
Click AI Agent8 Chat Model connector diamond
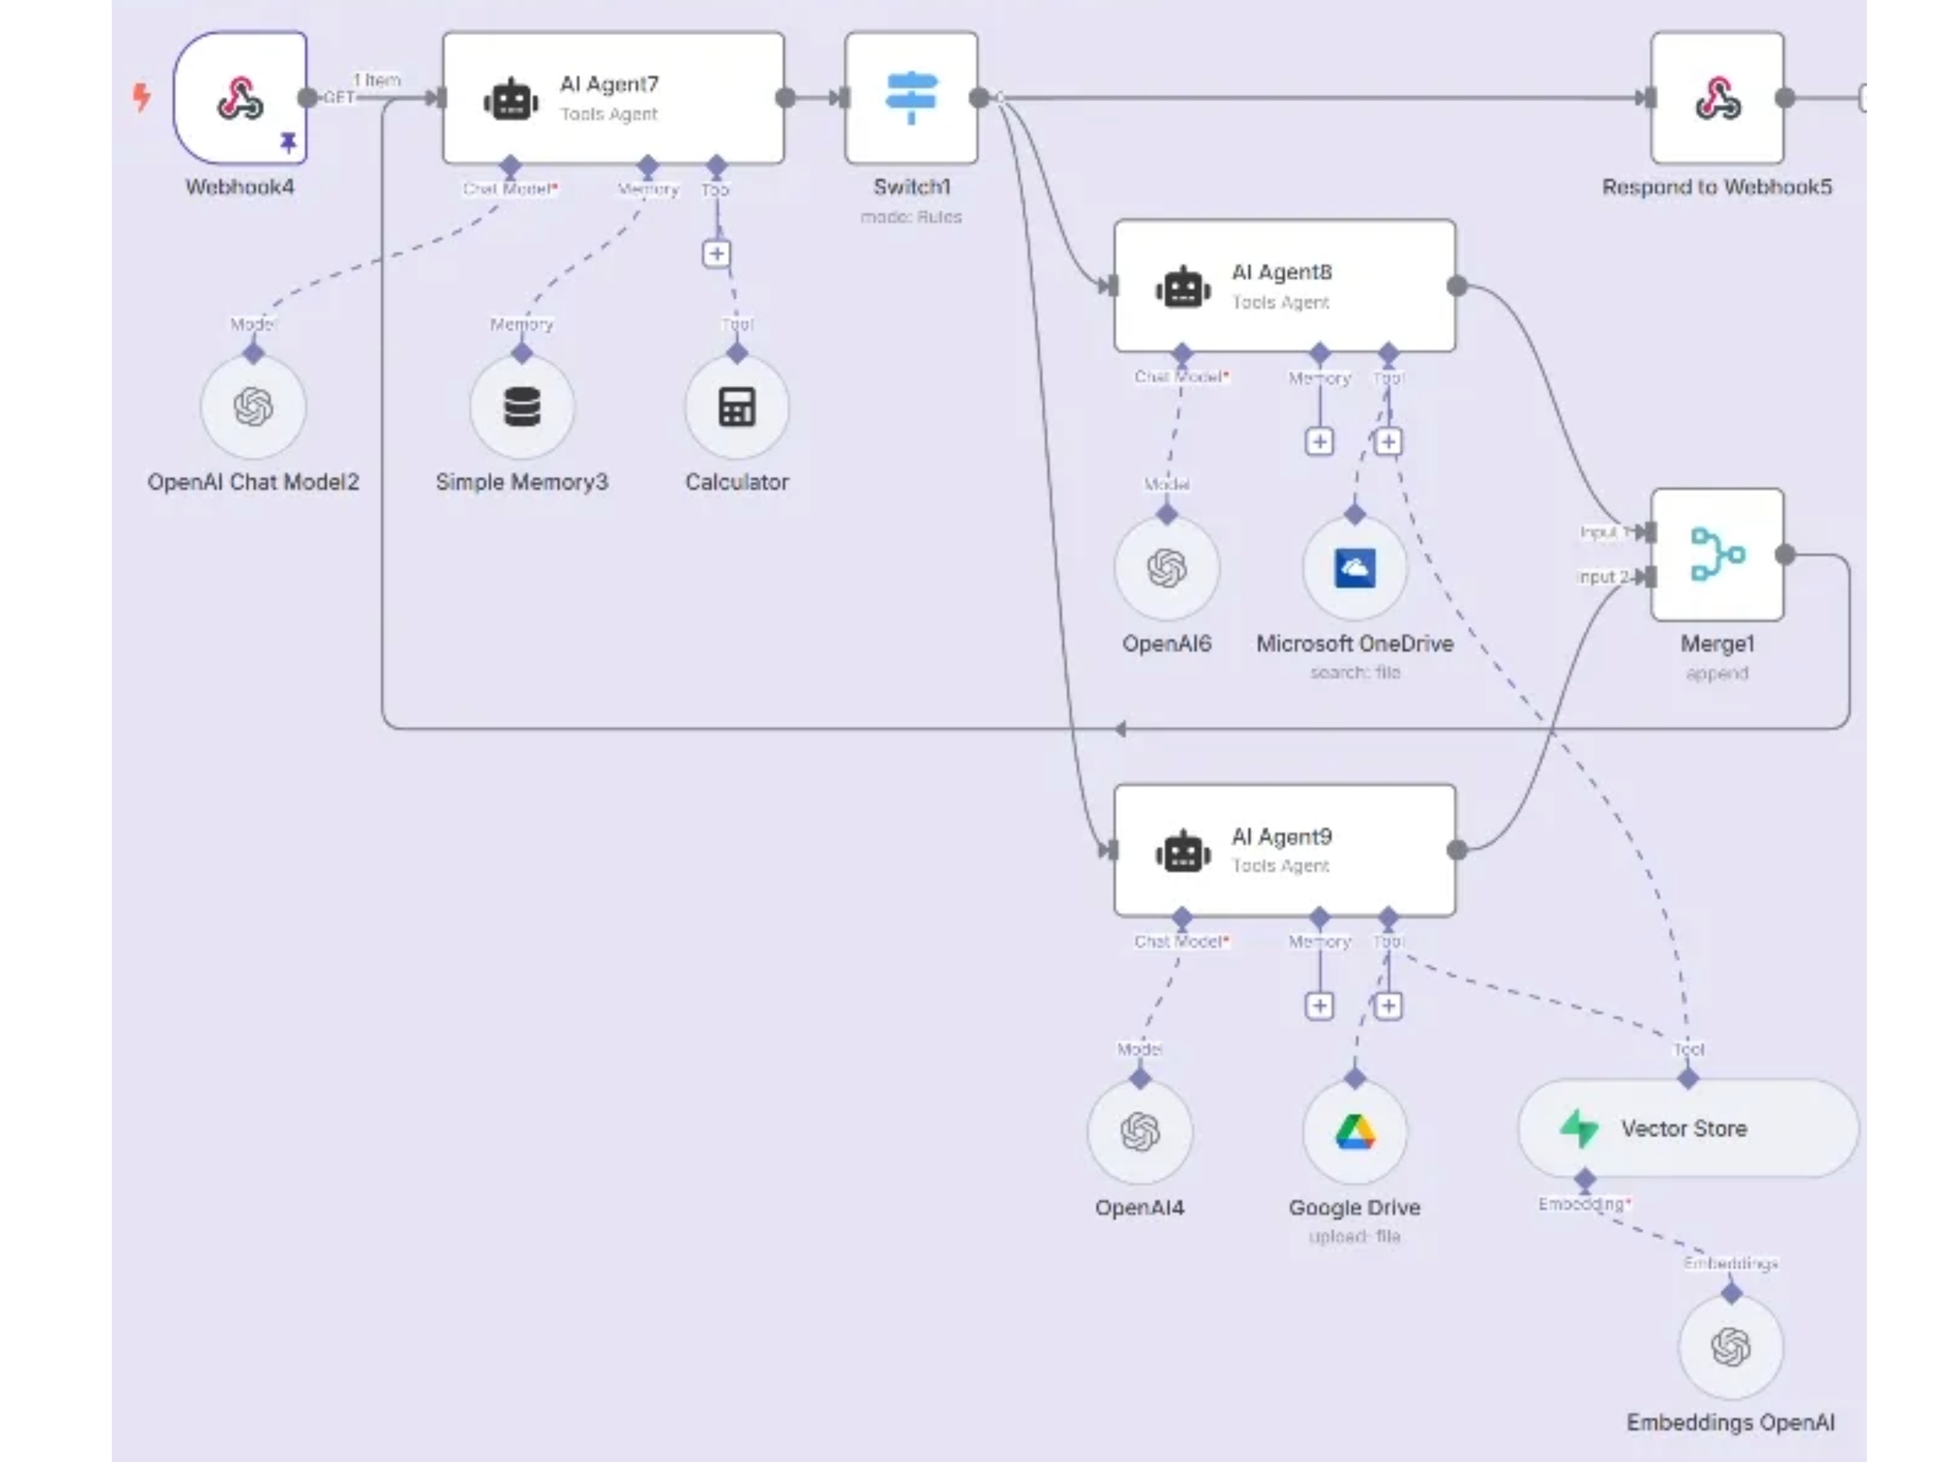point(1182,354)
